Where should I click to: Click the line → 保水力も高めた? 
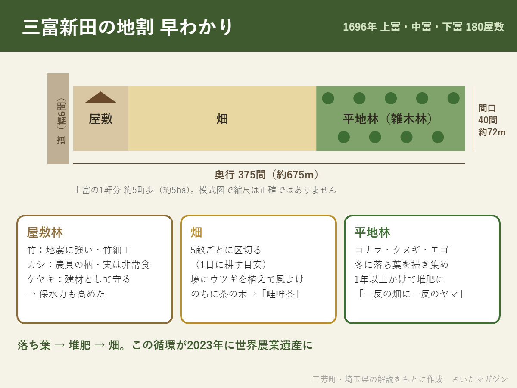tap(66, 294)
